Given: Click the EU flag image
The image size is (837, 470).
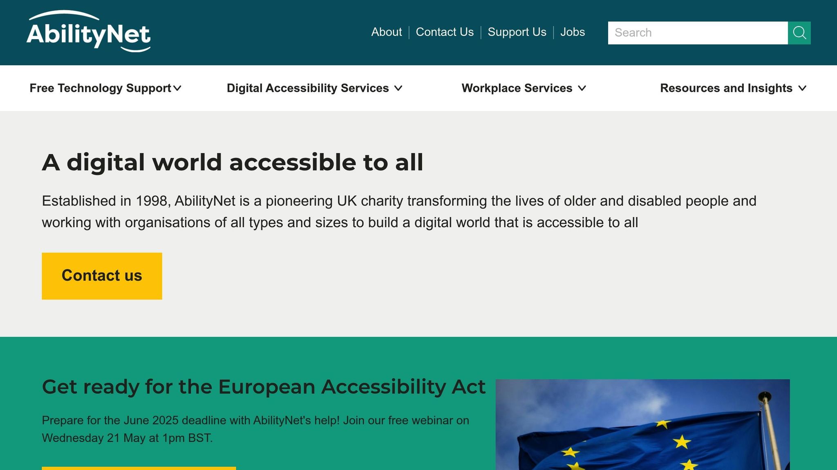Looking at the screenshot, I should point(642,425).
